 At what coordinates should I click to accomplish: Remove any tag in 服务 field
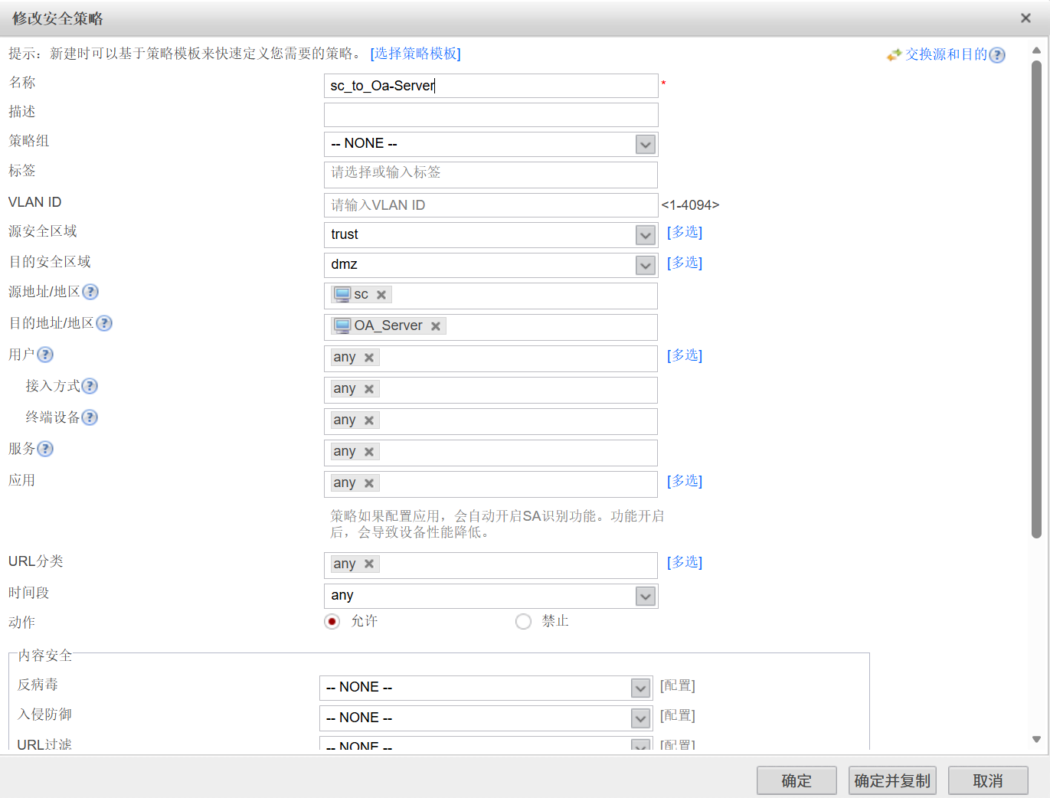click(368, 452)
